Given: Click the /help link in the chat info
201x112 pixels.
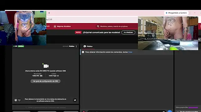Looking at the screenshot, I should 130,52.
